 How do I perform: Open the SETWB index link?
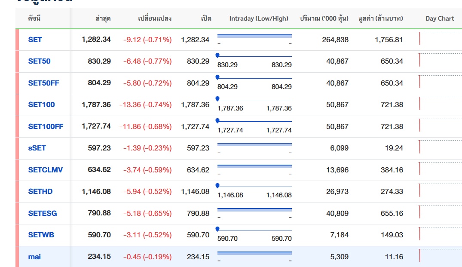[41, 235]
